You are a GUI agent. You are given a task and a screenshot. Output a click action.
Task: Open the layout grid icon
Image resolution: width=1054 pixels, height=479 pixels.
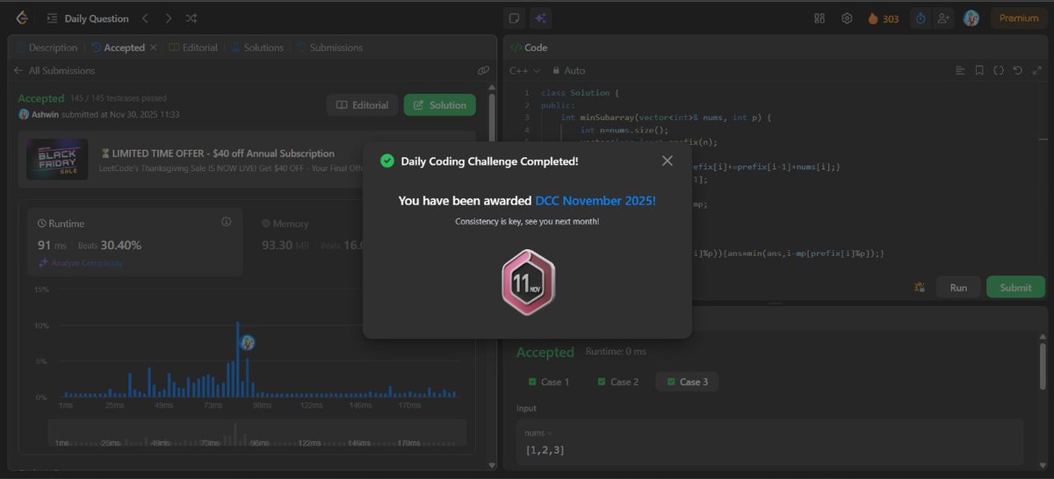(819, 18)
